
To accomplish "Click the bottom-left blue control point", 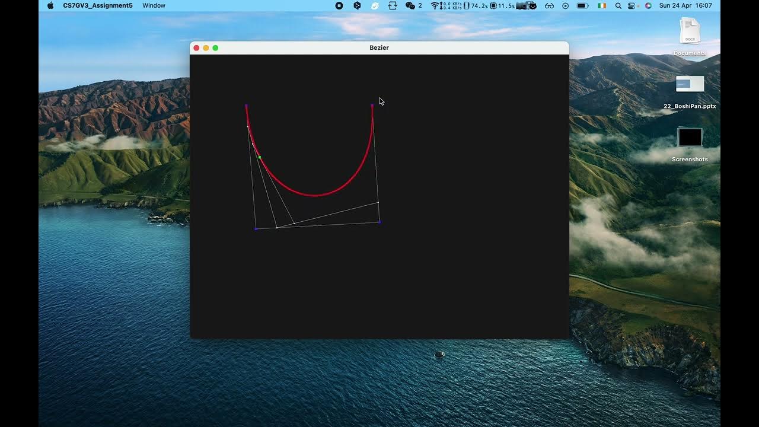I will click(256, 228).
